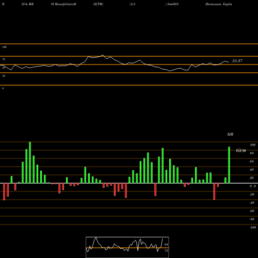
Task: Click the 'SI(TM)' header label
Action: coord(98,4)
